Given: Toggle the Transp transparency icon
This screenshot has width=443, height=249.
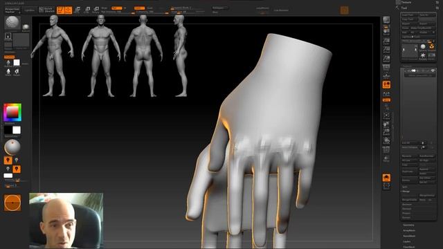Looking at the screenshot, I should tap(386, 158).
